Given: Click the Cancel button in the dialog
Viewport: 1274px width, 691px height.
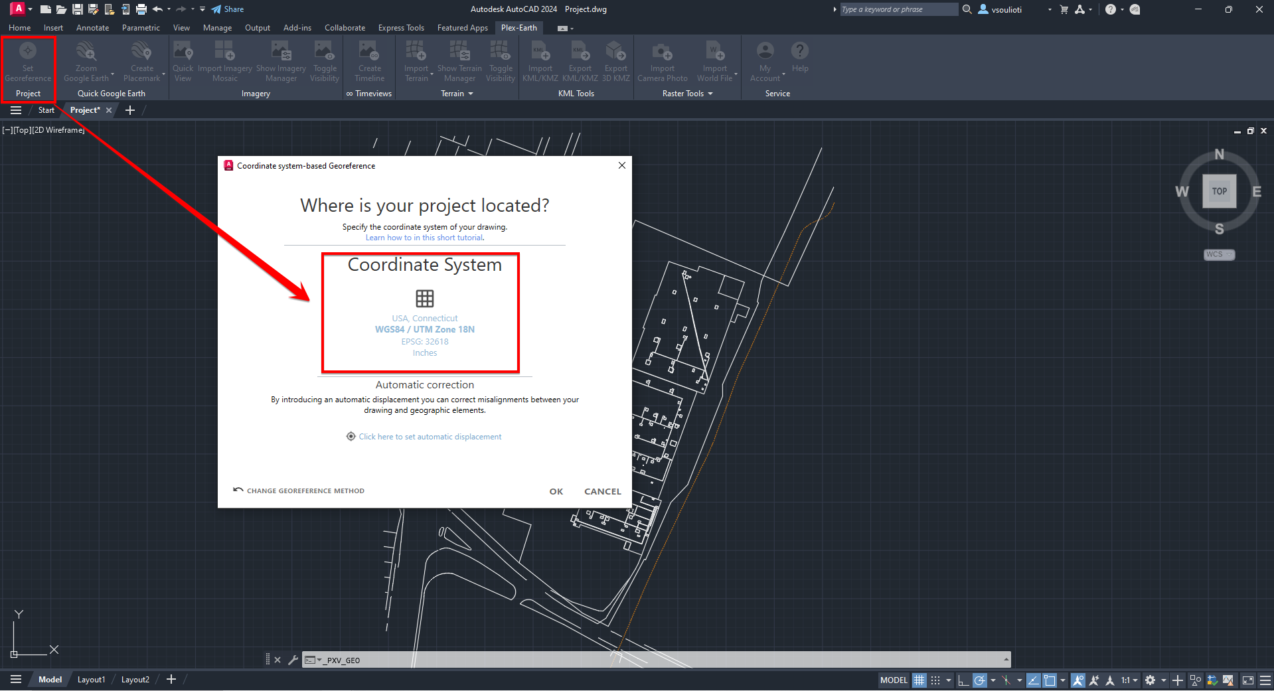Looking at the screenshot, I should pos(601,491).
